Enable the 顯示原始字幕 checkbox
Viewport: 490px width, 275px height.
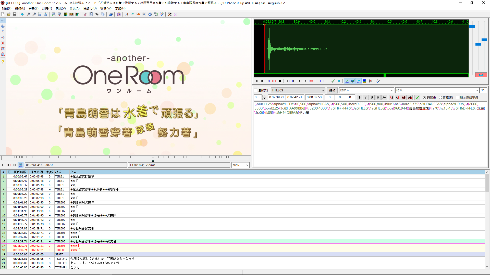458,98
